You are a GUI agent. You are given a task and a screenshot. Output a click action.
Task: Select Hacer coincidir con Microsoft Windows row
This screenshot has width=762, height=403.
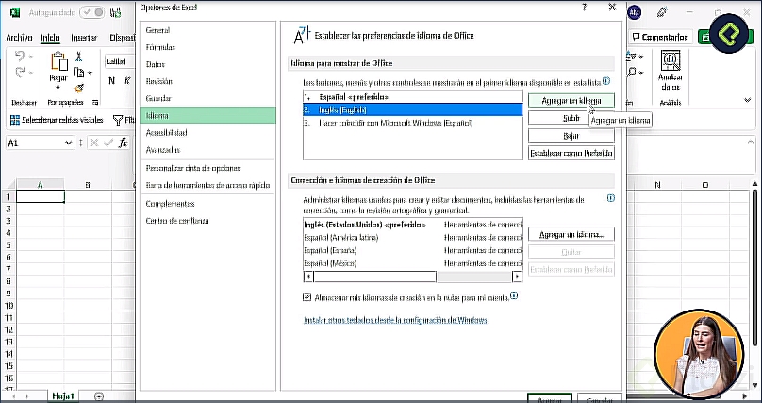tap(412, 123)
